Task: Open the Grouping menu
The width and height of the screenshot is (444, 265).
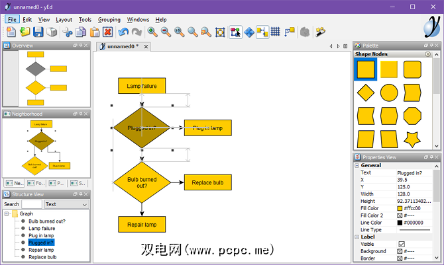Action: [x=109, y=19]
